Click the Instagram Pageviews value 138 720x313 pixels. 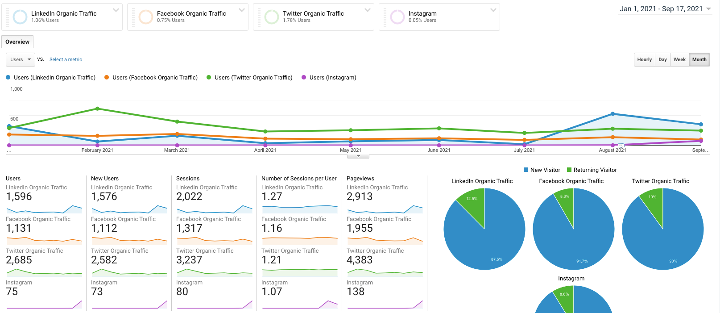(356, 292)
